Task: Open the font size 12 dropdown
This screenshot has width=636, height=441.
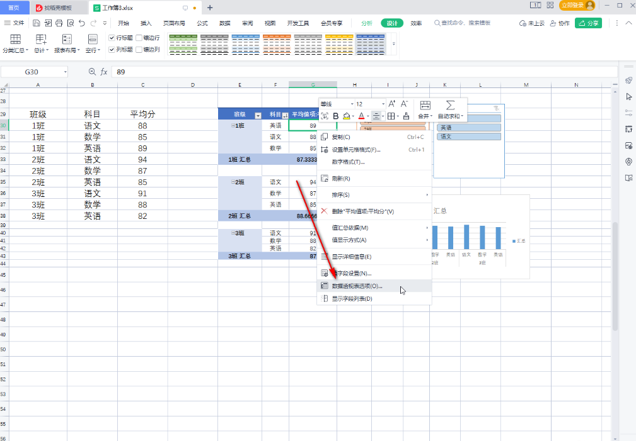Action: click(383, 104)
